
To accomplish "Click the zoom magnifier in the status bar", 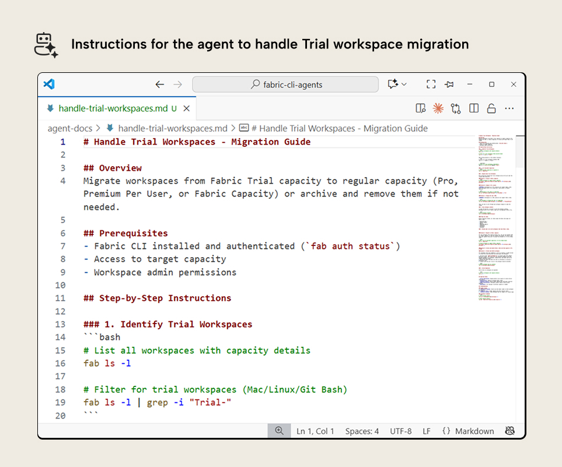I will pyautogui.click(x=279, y=430).
